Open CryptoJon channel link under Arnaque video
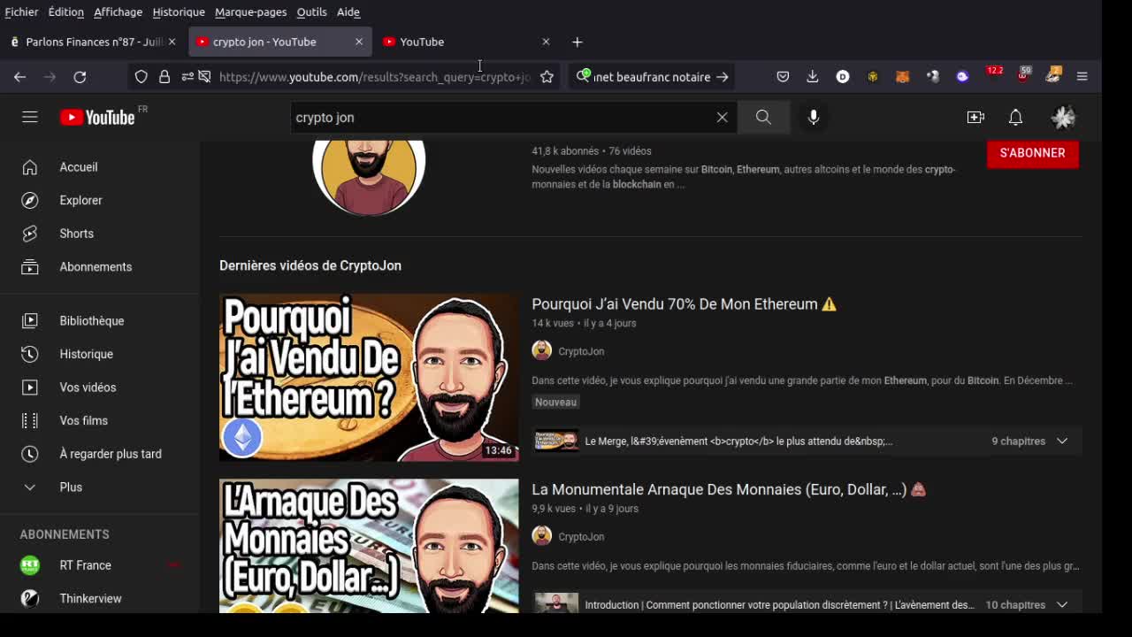 point(581,537)
